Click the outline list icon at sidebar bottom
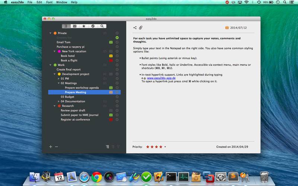This screenshot has width=298, height=186. (108, 147)
